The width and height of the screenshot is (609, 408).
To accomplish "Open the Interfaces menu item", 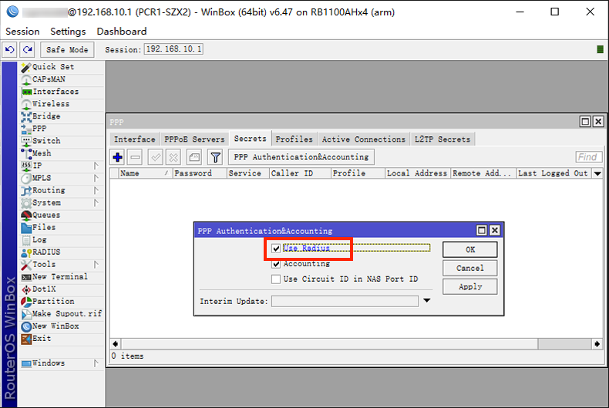I will coord(62,92).
